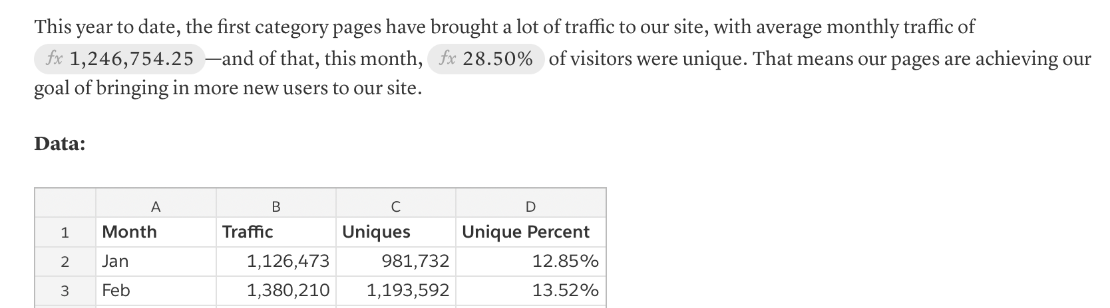
Task: Select row 1 header
Action: pyautogui.click(x=65, y=232)
